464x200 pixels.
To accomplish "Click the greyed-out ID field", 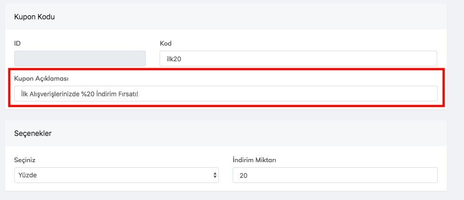I will [x=80, y=59].
